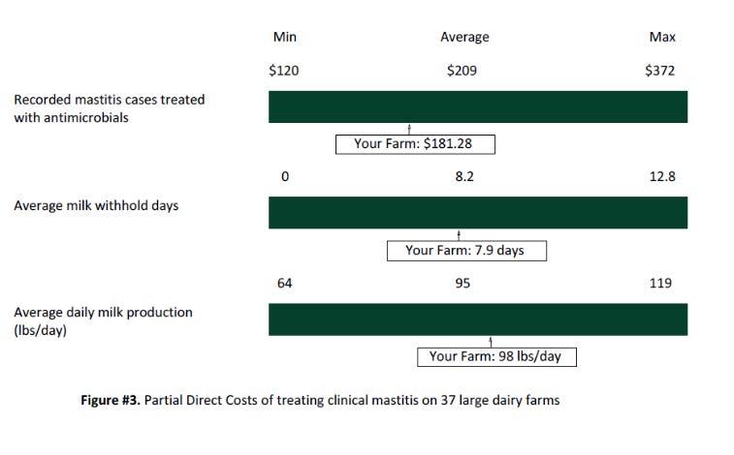Click the "Your Farm: 98 lbs/day" callout box
Image resolution: width=734 pixels, height=455 pixels.
tap(495, 356)
